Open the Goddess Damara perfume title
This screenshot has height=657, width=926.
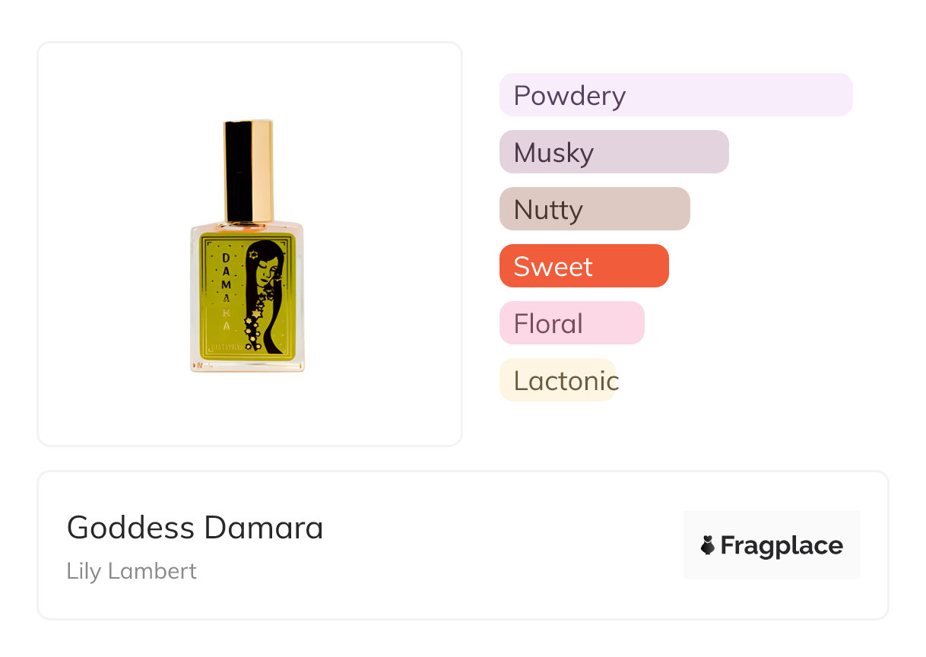[195, 528]
